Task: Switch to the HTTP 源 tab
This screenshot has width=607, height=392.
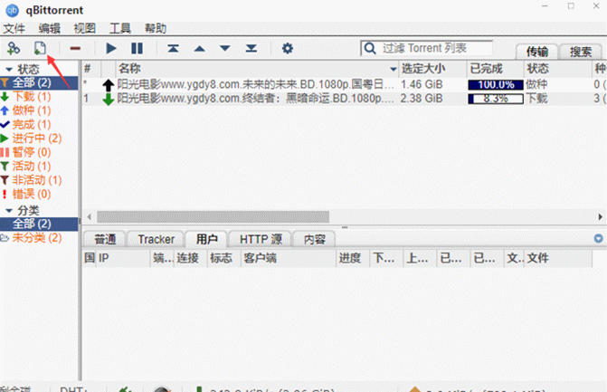Action: tap(261, 239)
